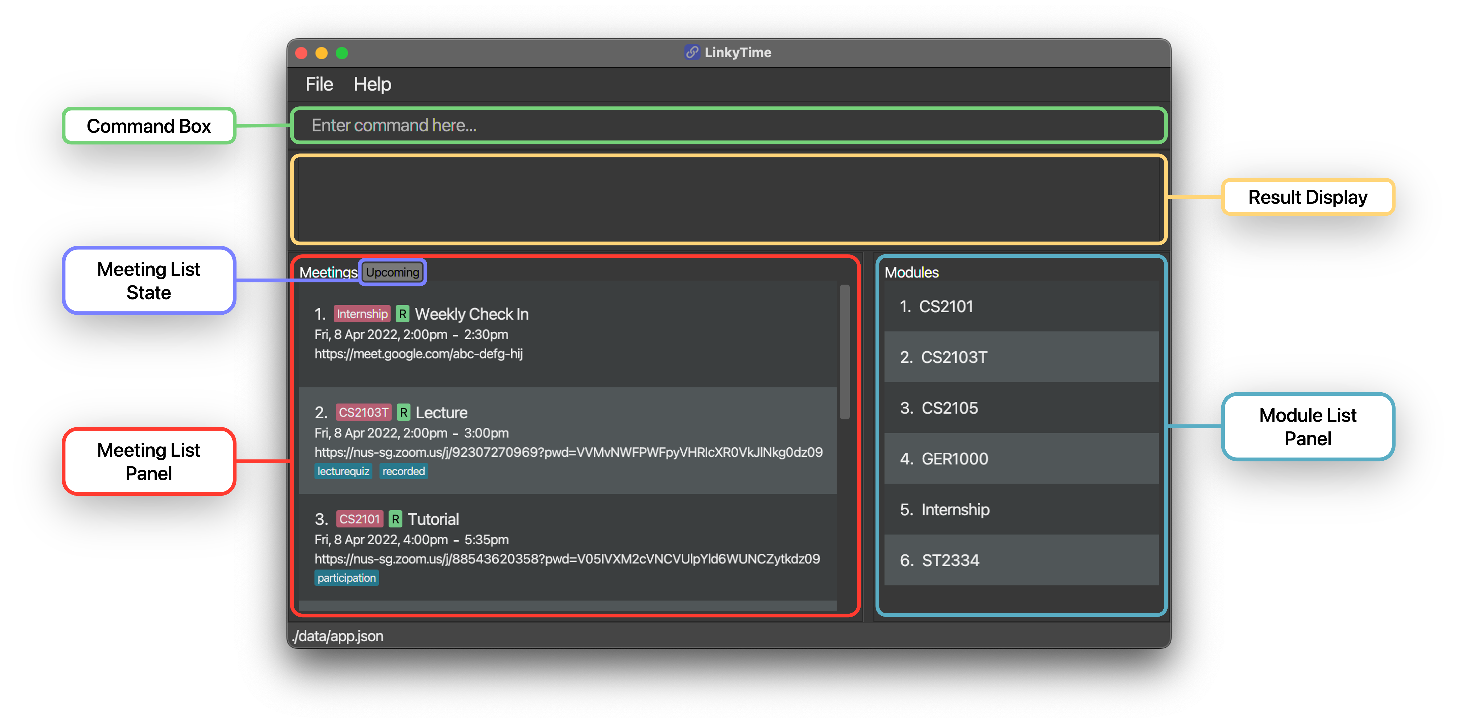Click the Upcoming meeting list state badge
Screen dimensions: 1457x724
(x=393, y=272)
